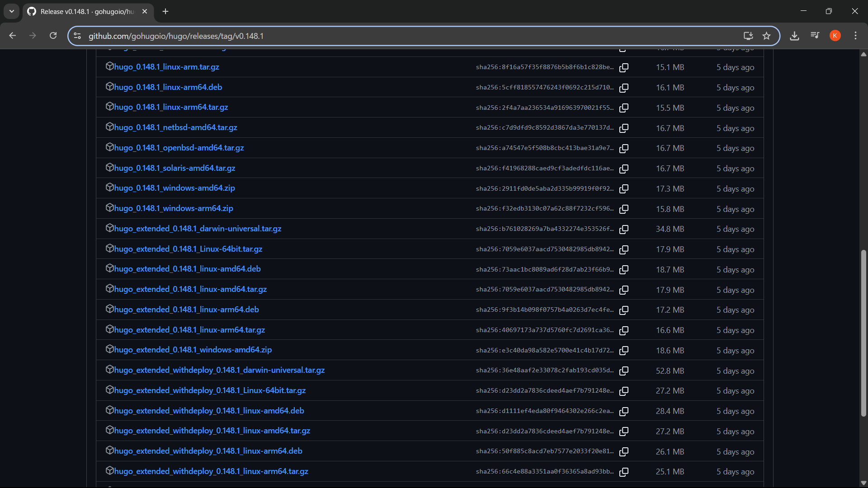Open a new browser tab

click(x=165, y=12)
